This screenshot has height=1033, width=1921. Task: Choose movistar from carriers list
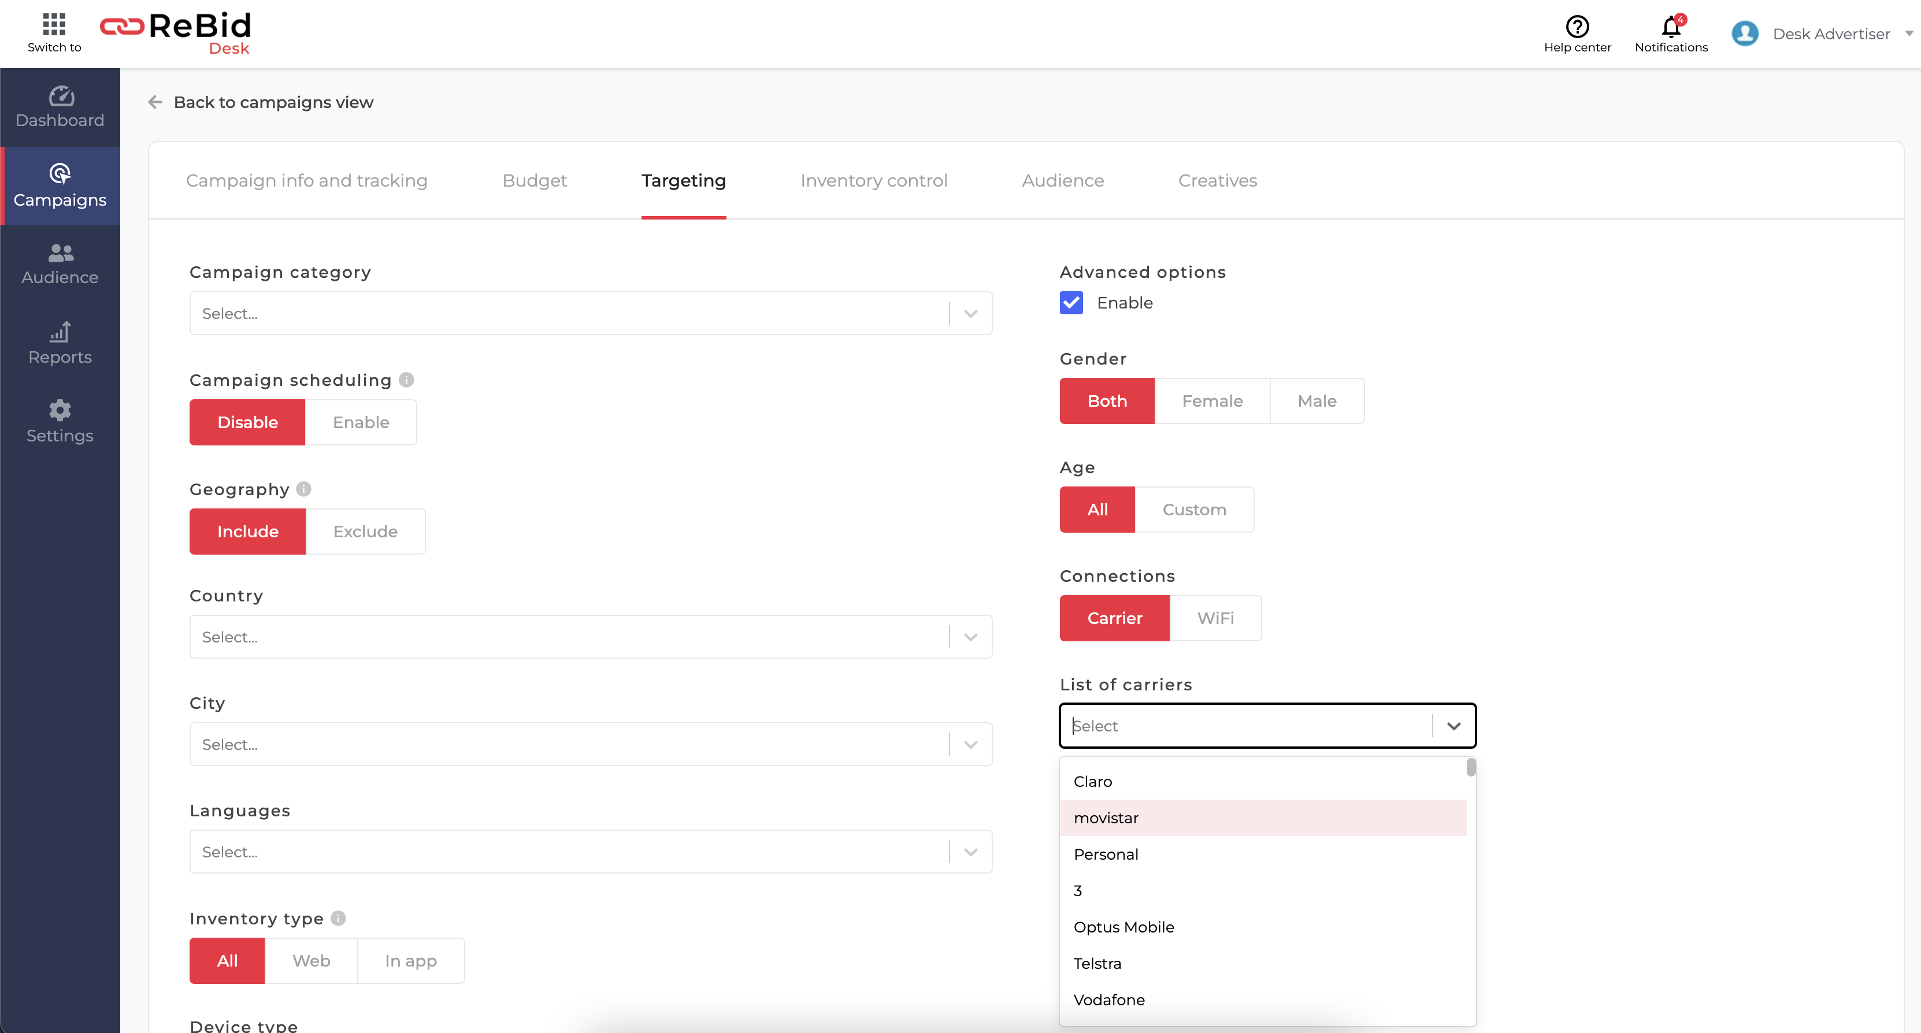[1263, 818]
